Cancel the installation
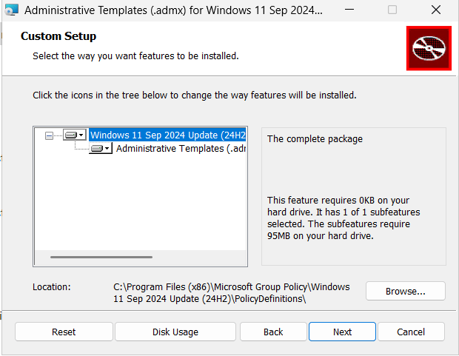The height and width of the screenshot is (356, 459). coord(410,332)
